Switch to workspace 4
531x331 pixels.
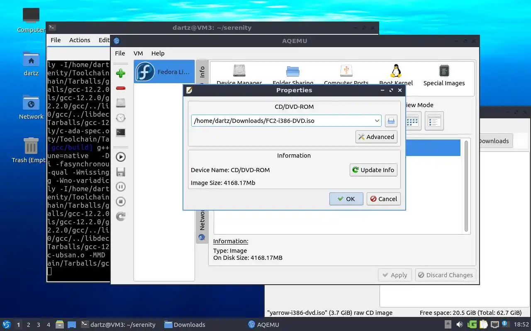click(49, 325)
